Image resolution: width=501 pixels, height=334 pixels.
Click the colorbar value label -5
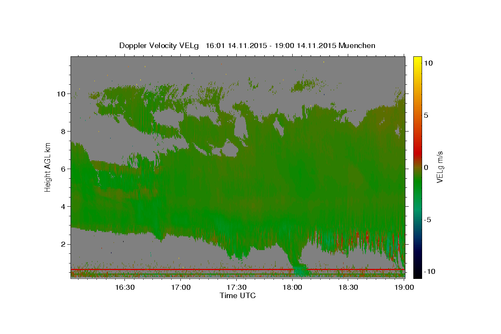pyautogui.click(x=427, y=220)
